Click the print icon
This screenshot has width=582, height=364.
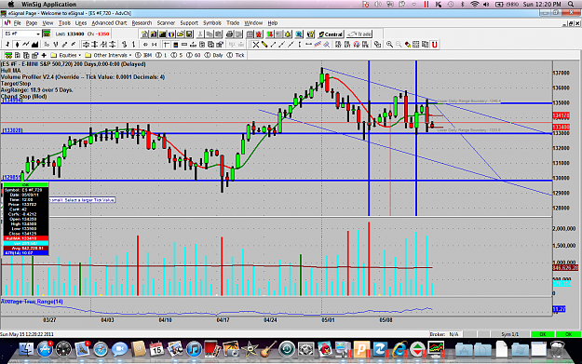229,34
